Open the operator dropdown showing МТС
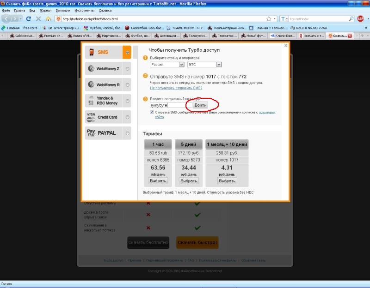The image size is (370, 288). coord(204,65)
